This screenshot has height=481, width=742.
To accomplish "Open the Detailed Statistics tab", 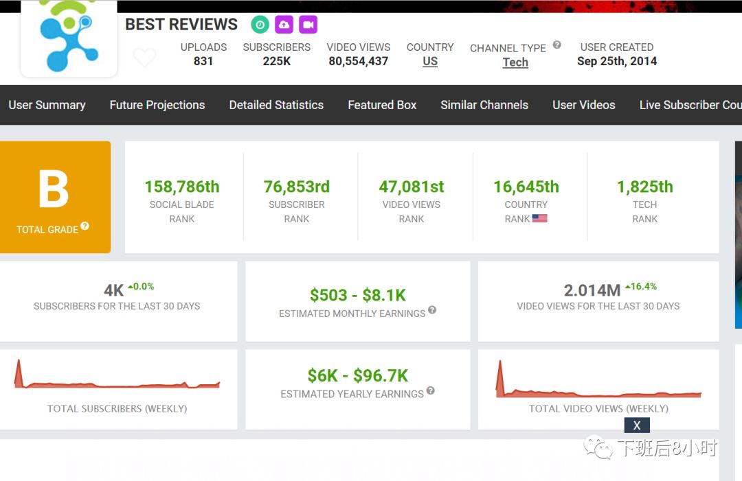I will (276, 105).
